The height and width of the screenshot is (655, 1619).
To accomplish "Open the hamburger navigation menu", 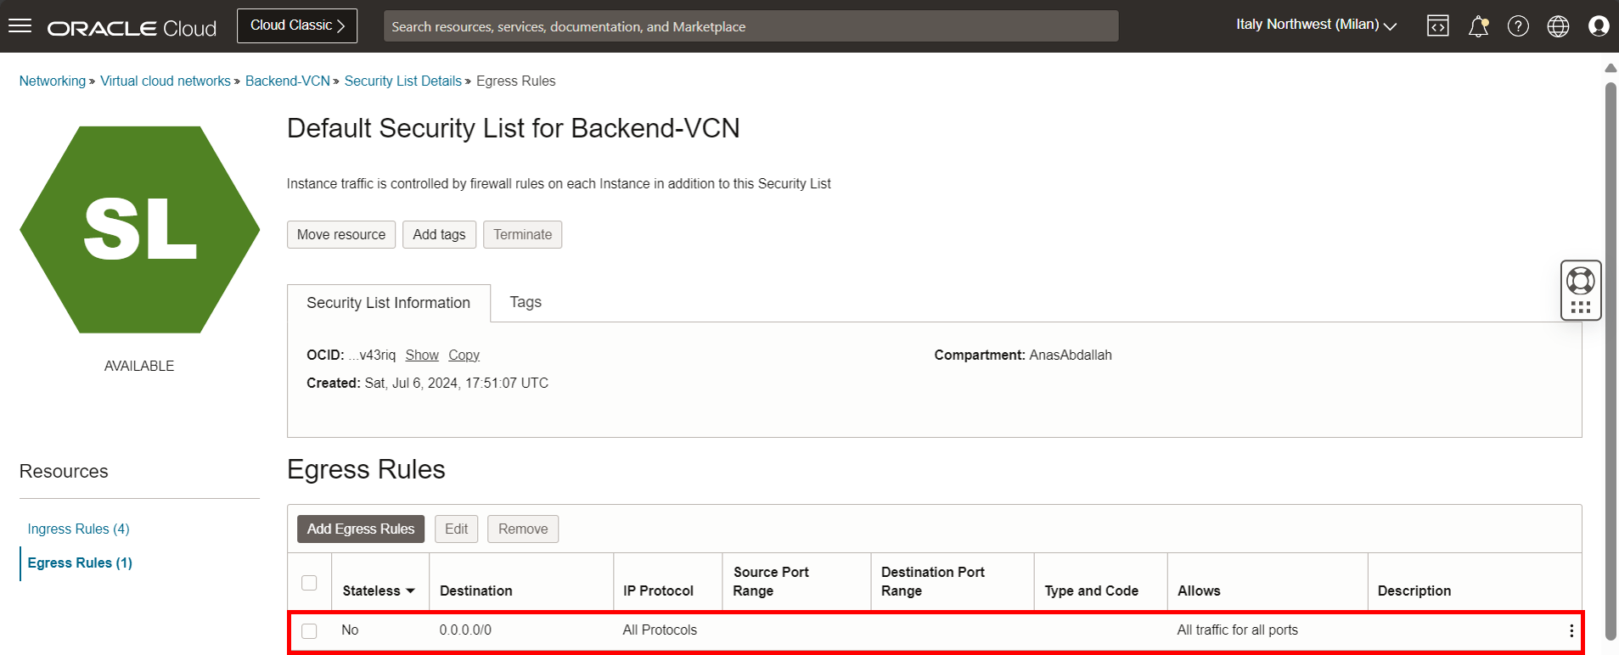I will click(x=20, y=25).
